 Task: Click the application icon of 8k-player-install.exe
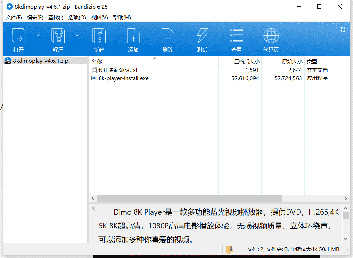[x=94, y=78]
